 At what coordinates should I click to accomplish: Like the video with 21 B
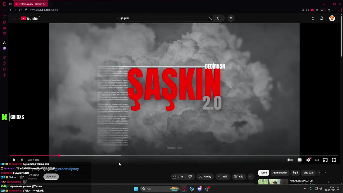[x=178, y=177]
